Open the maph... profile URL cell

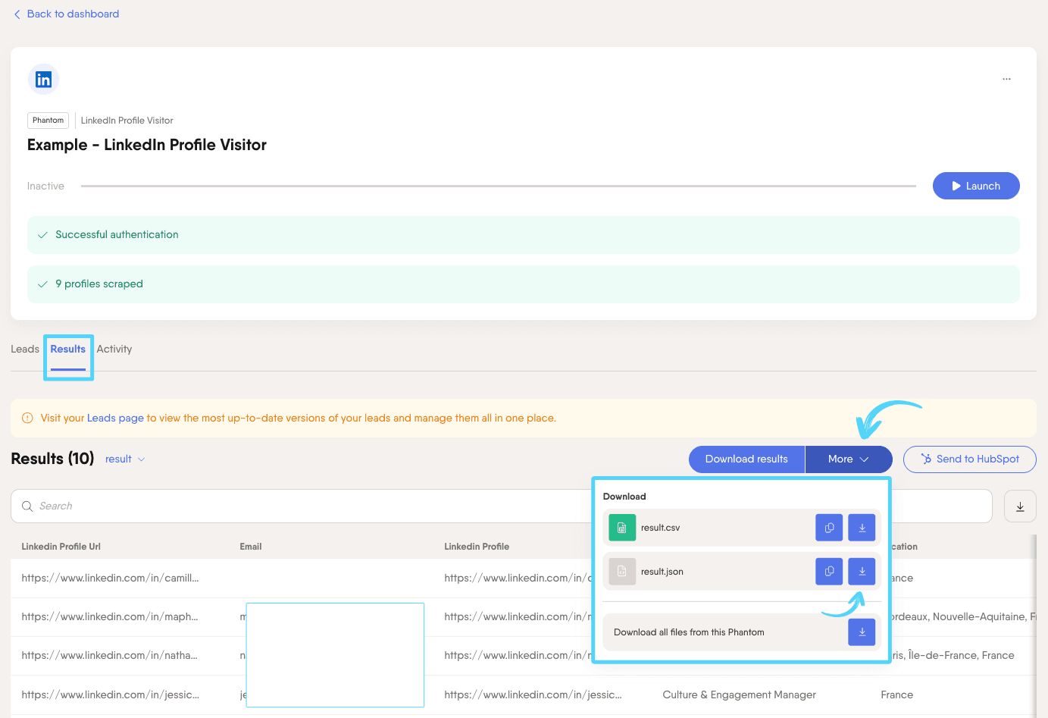(110, 616)
